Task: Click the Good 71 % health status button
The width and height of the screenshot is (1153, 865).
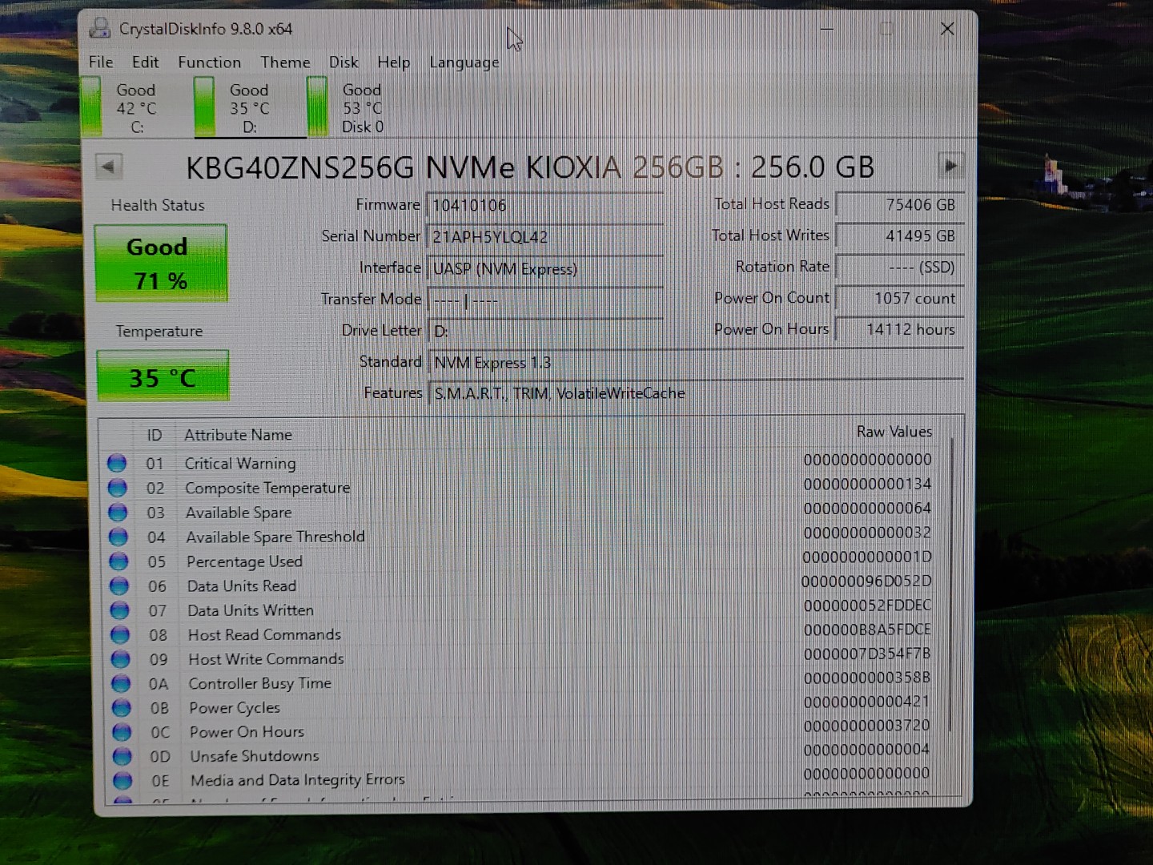Action: pos(161,264)
